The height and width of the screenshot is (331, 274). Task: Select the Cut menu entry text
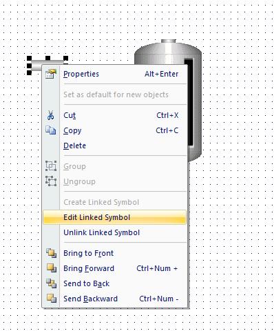click(x=70, y=115)
